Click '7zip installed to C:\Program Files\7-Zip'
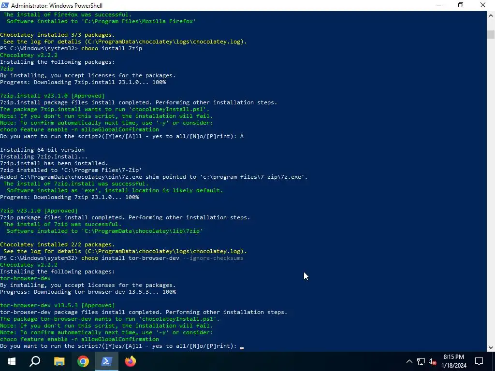This screenshot has height=371, width=495. [71, 170]
